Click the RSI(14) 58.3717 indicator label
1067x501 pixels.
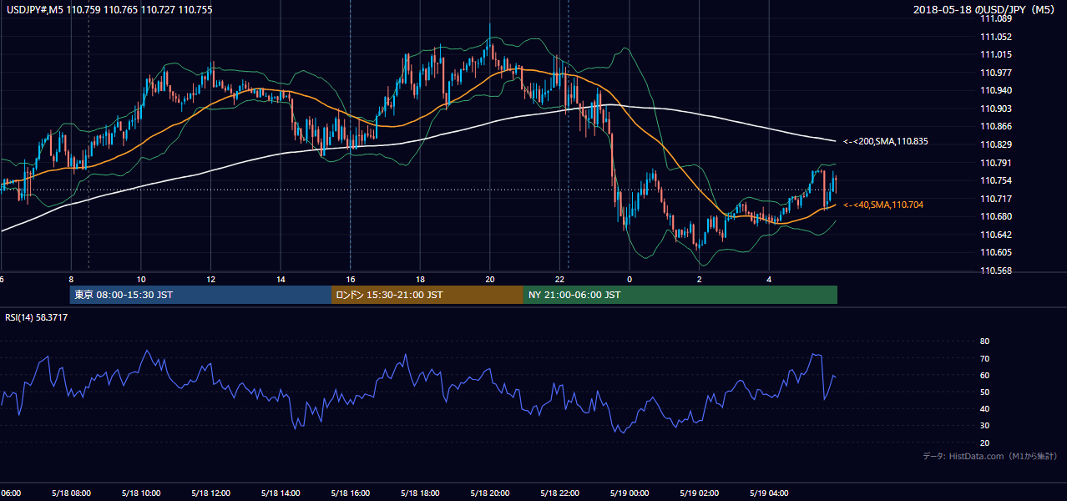pos(35,317)
